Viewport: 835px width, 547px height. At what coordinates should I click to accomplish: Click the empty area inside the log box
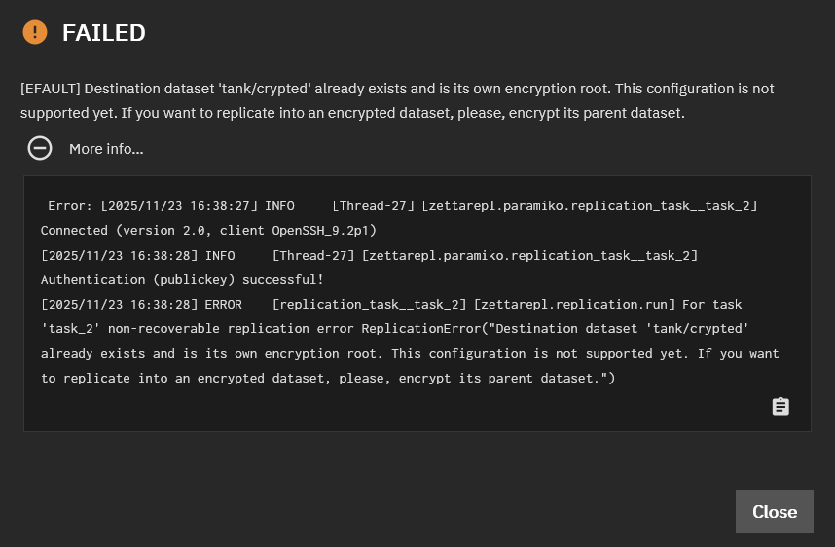tap(373, 409)
